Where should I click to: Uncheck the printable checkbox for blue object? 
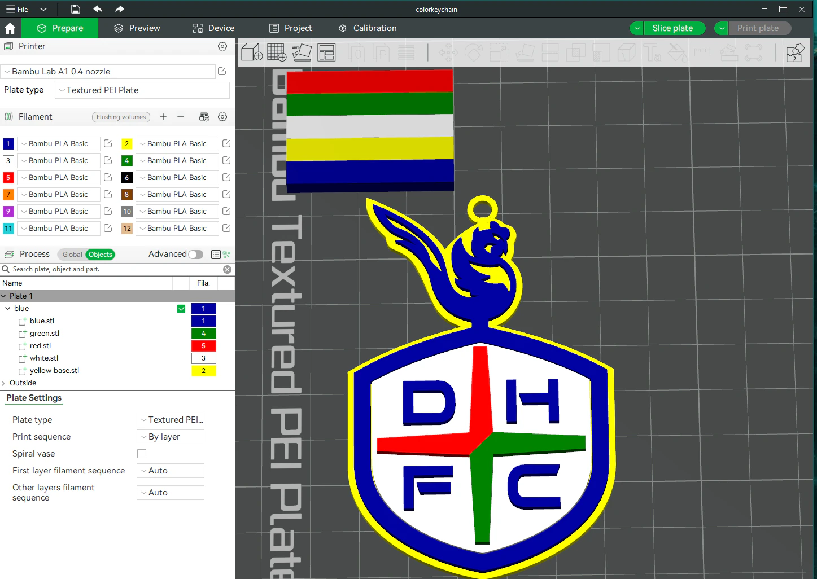coord(181,309)
